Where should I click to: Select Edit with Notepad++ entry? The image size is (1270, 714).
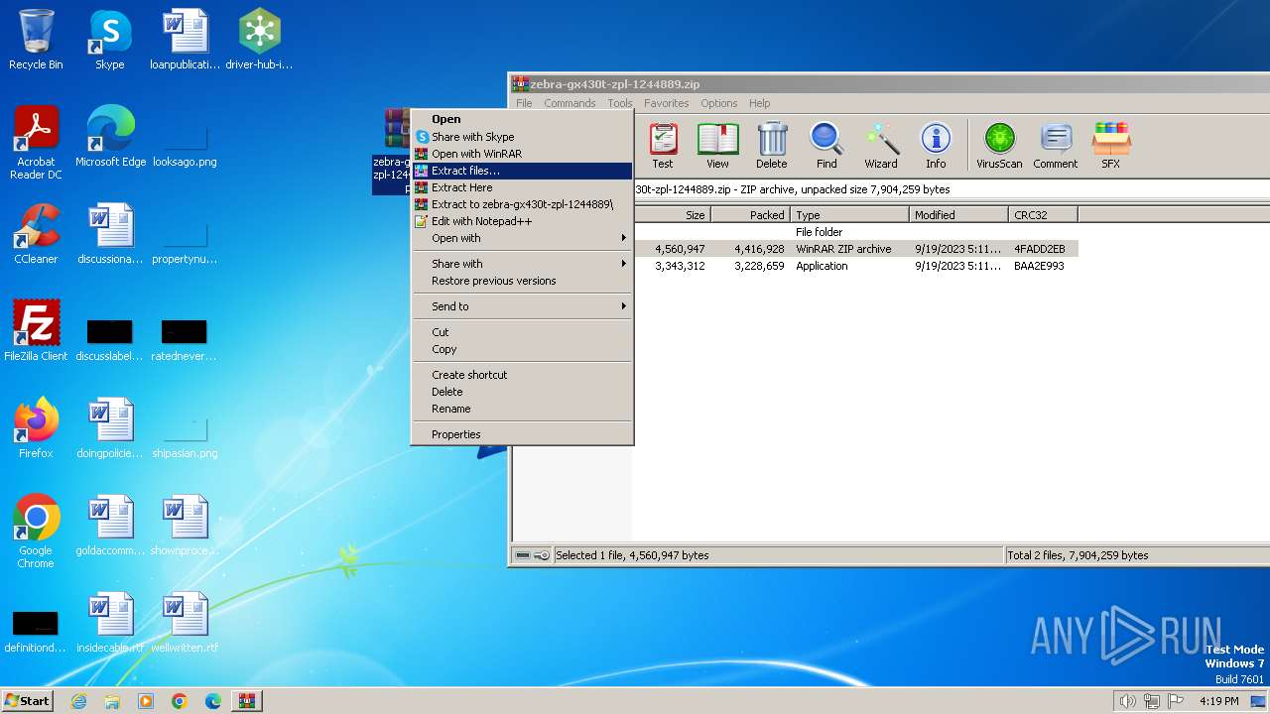coord(522,221)
